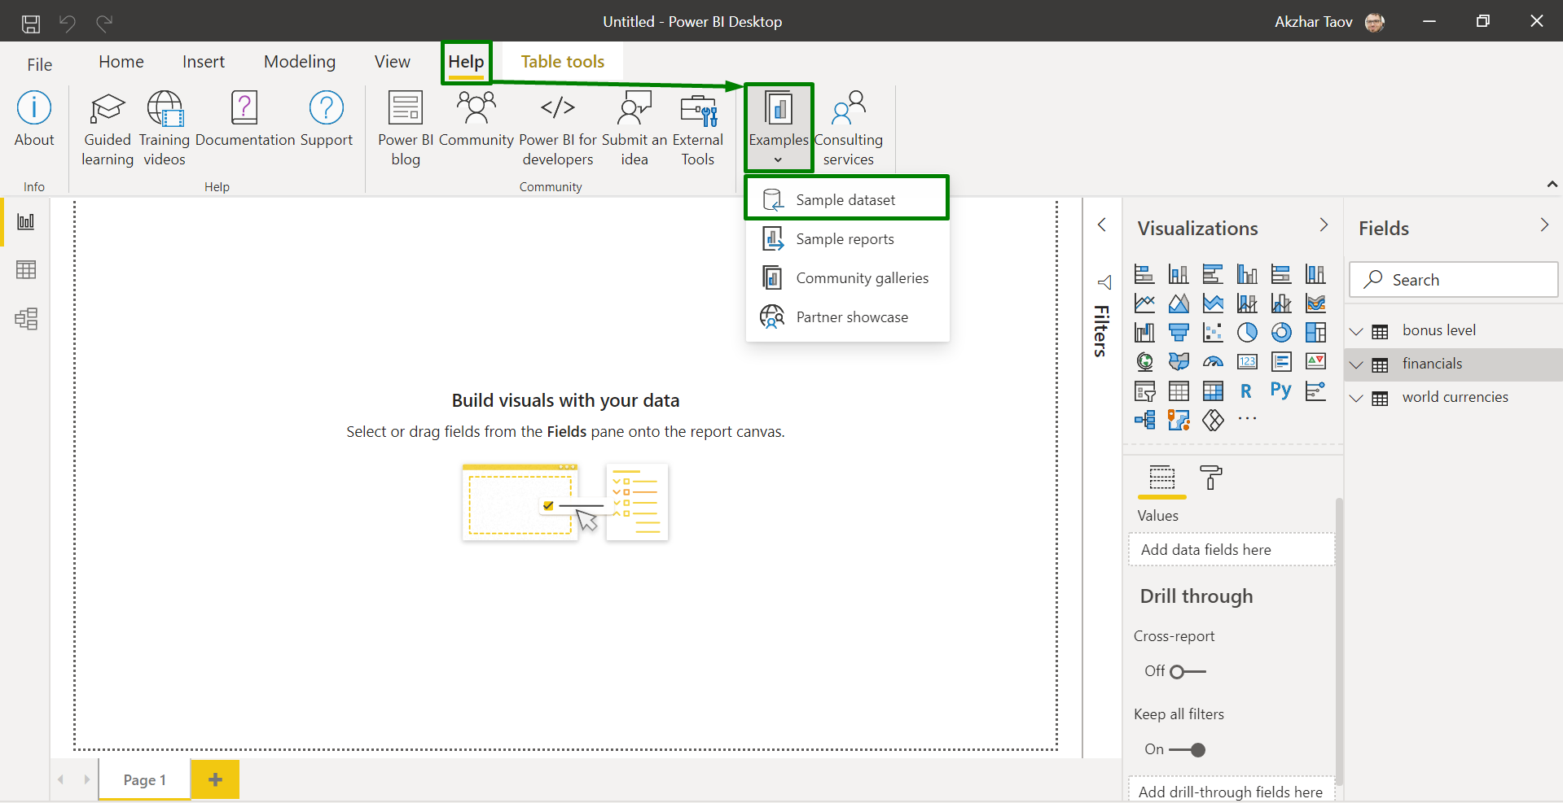Viewport: 1563px width, 803px height.
Task: Open the Table tools tab
Action: click(563, 62)
